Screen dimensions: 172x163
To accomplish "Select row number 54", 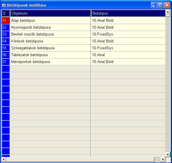I will (x=6, y=41).
